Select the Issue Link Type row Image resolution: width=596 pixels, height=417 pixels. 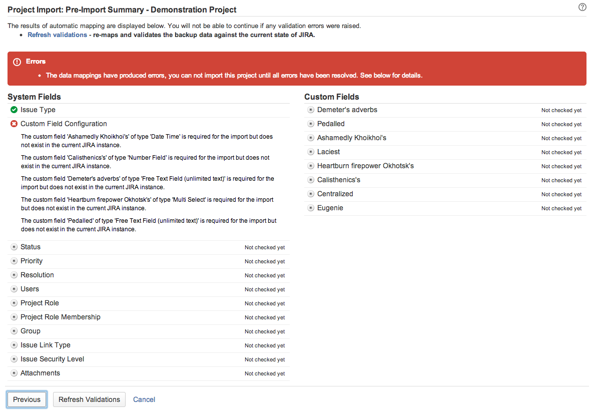45,345
